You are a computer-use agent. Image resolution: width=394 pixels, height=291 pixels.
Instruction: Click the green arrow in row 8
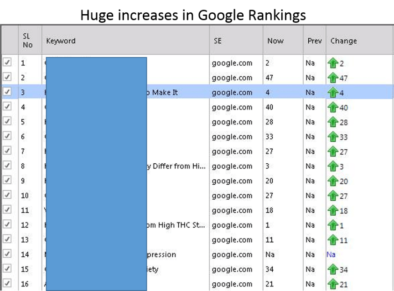[x=333, y=166]
